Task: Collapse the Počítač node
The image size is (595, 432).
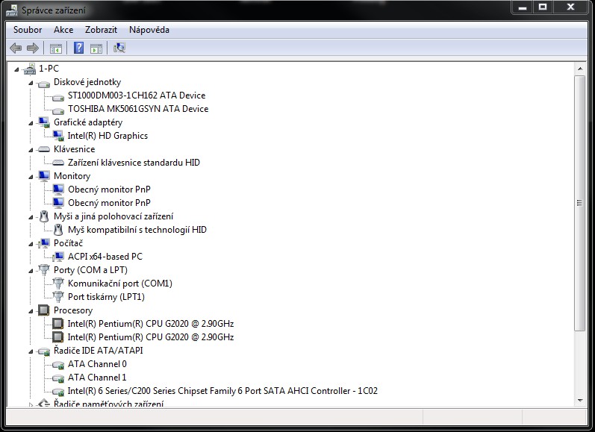Action: click(x=31, y=244)
